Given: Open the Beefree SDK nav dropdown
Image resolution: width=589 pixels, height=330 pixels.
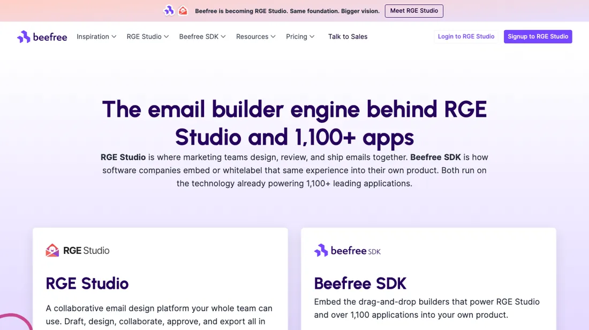Looking at the screenshot, I should pos(202,36).
